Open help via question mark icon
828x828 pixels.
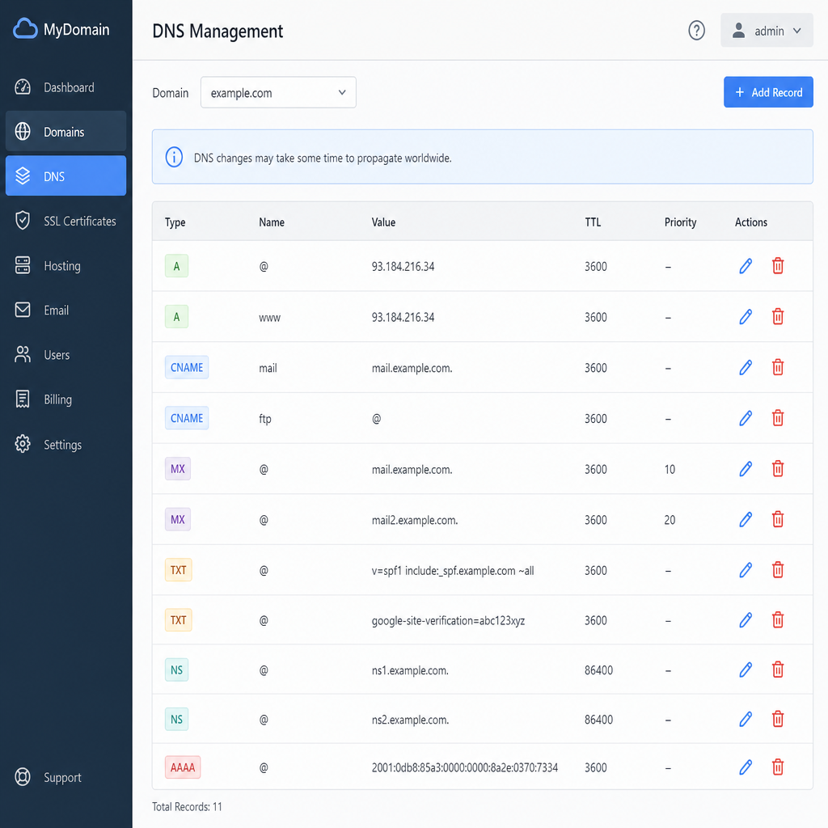coord(696,31)
